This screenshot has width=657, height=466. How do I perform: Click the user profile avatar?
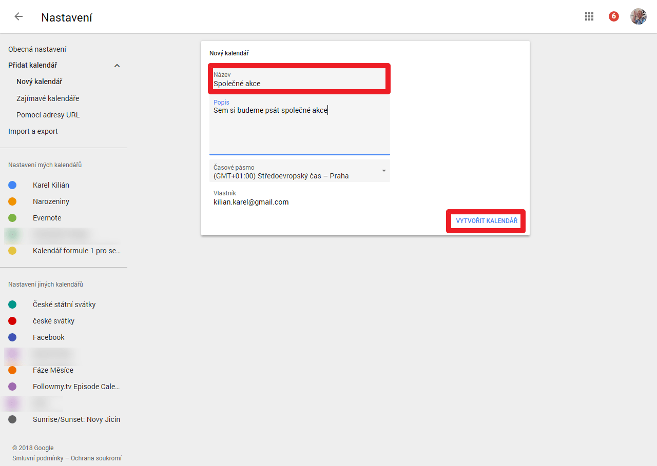tap(638, 16)
